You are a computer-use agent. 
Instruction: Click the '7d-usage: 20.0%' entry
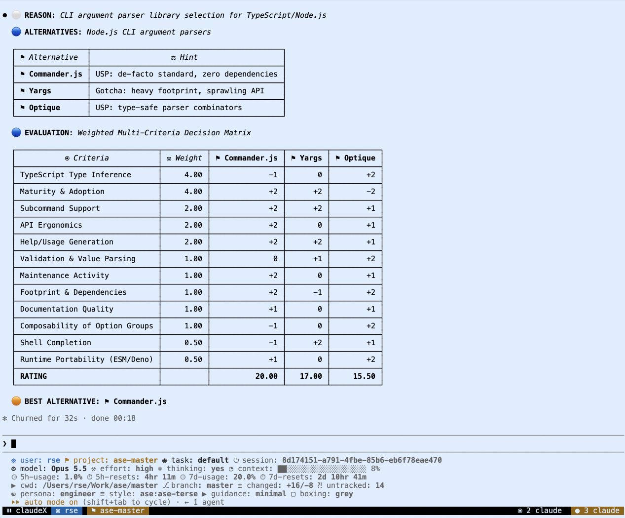[222, 477]
